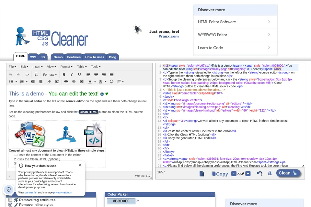Insert an image using picture icon
Viewport: 311px width, 207px height.
click(57, 82)
